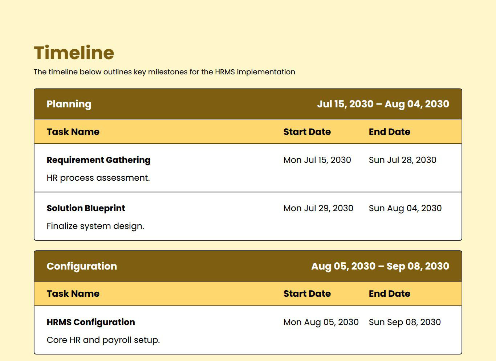Click the Sun Jul 28, 2030 end date
This screenshot has width=496, height=361.
(402, 160)
